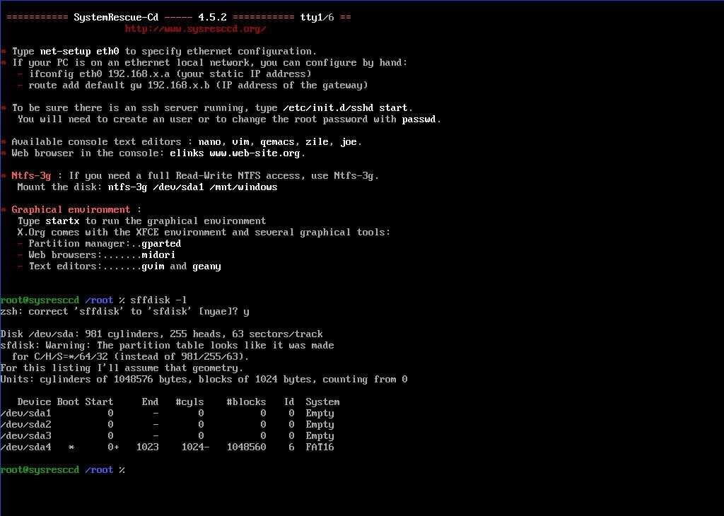
Task: Click the 'tty1/6' terminal label
Action: [317, 18]
